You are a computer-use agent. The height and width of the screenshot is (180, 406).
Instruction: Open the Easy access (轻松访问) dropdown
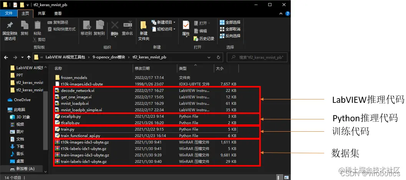(x=164, y=29)
